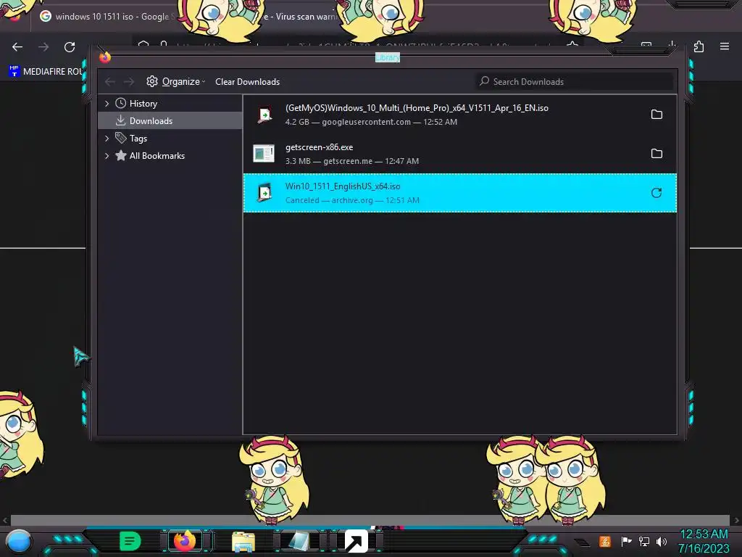Click the orange Java tray icon
The width and height of the screenshot is (742, 557).
point(605,541)
